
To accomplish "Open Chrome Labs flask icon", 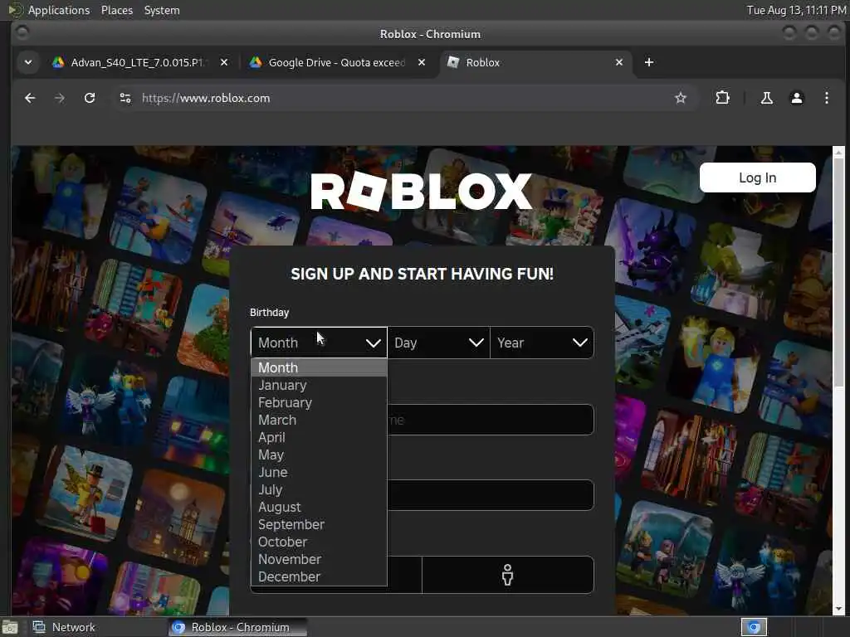I will click(x=766, y=98).
